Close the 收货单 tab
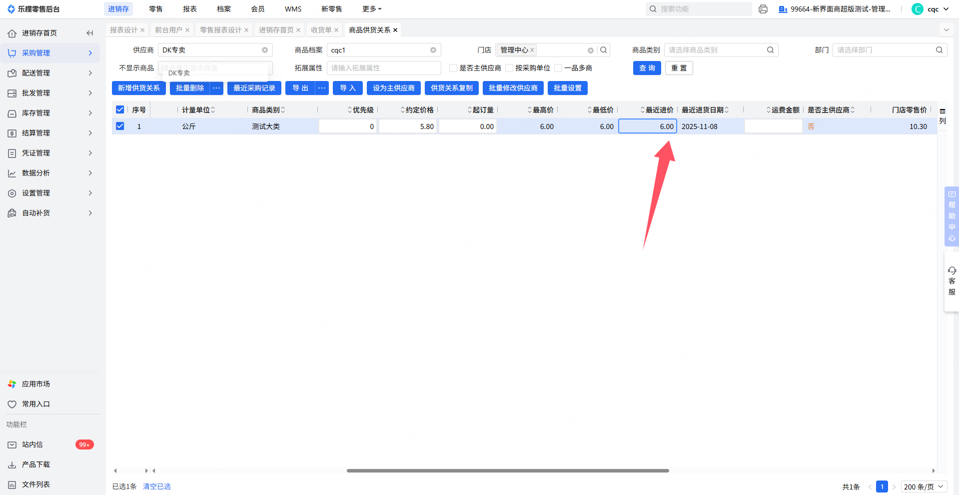The width and height of the screenshot is (959, 495). (336, 30)
